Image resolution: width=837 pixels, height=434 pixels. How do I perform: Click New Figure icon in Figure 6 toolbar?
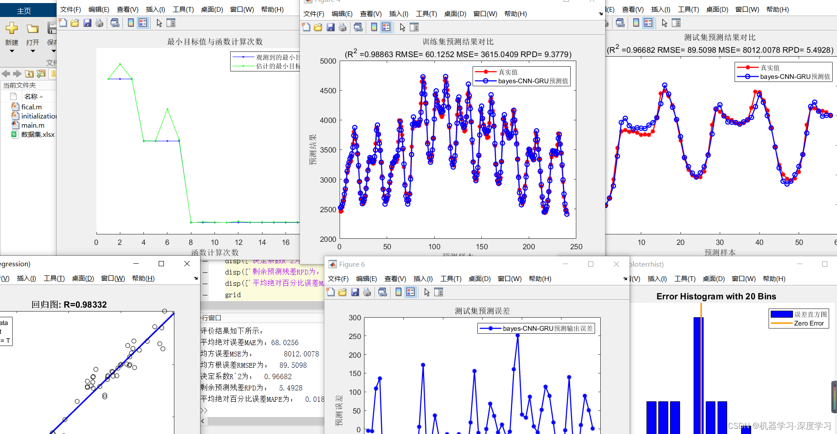(331, 292)
